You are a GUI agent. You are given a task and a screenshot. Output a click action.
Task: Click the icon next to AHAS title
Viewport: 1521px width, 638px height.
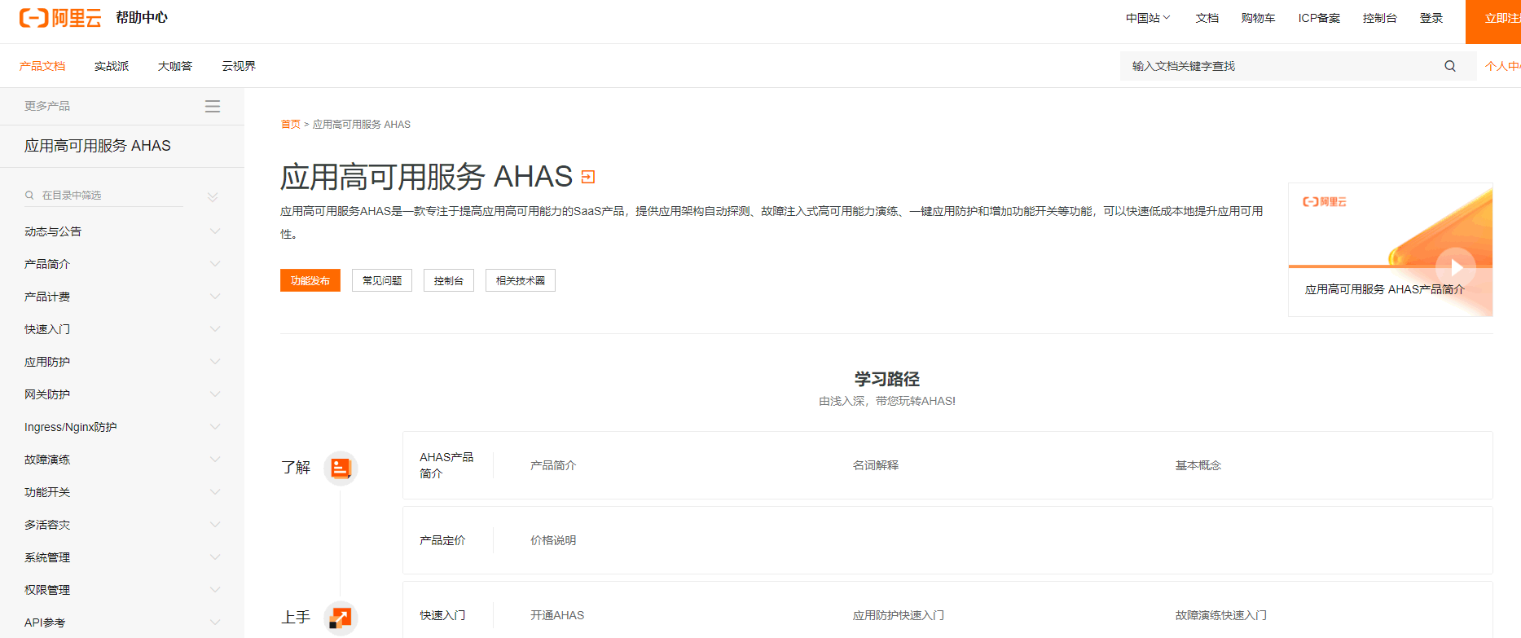[588, 177]
